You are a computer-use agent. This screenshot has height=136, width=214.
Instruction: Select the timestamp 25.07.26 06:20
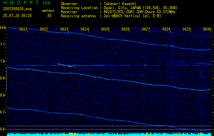(x=17, y=16)
